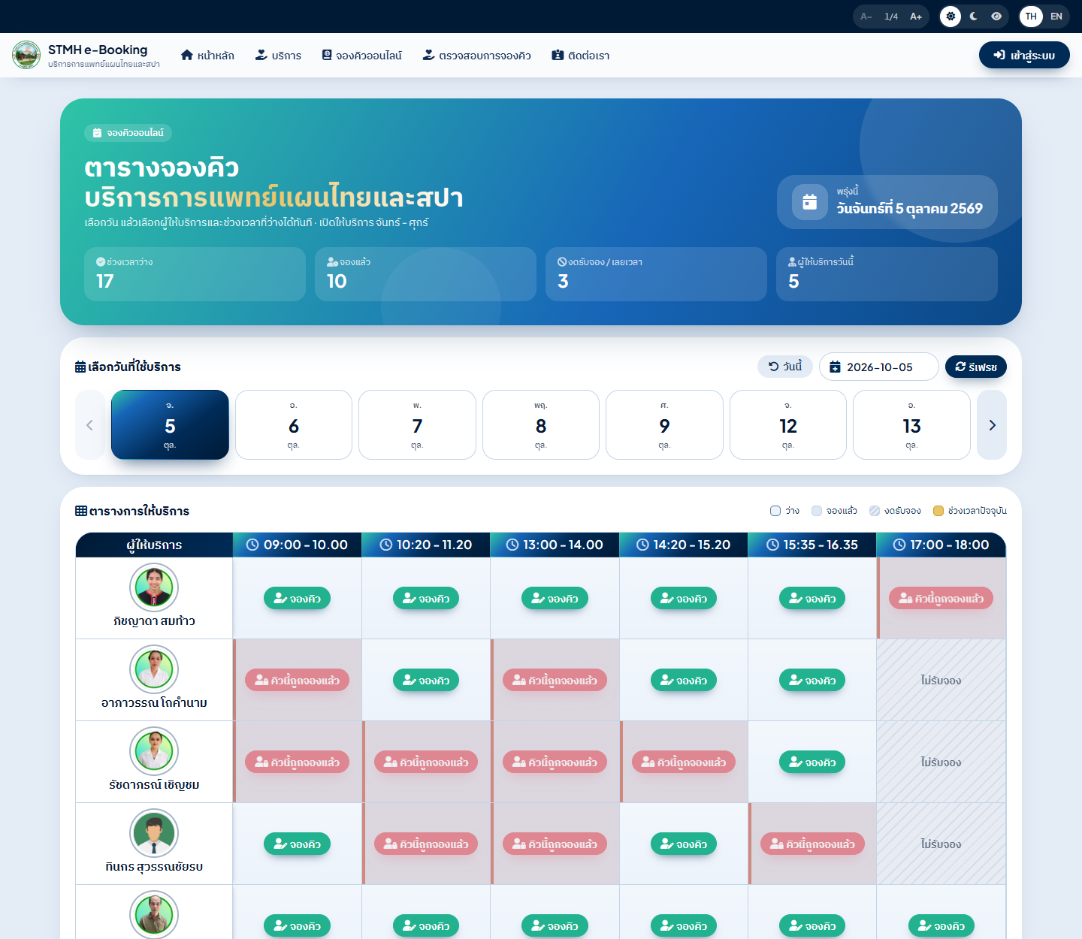Click the ว่าง legend swatch
Viewport: 1082px width, 939px height.
(x=775, y=511)
